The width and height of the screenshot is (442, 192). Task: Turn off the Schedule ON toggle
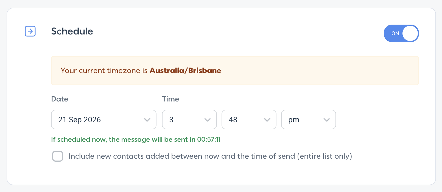401,33
